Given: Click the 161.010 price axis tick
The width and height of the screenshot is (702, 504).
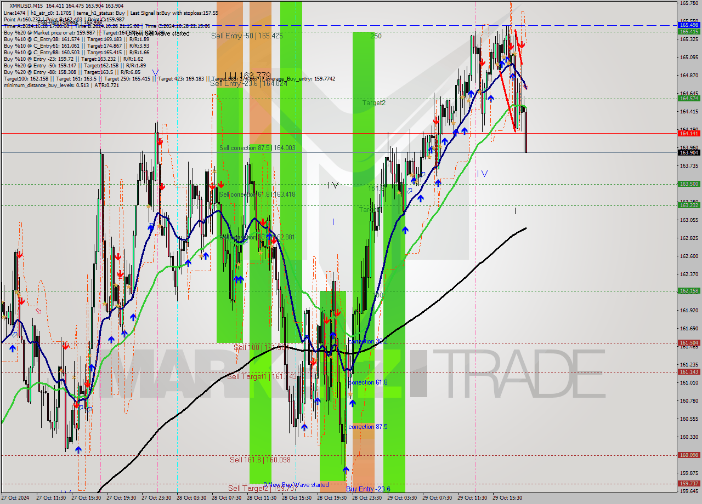Looking at the screenshot, I should 688,383.
